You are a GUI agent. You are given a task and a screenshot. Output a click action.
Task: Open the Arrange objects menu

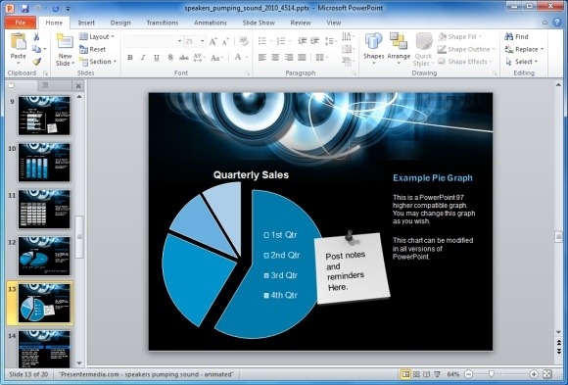[399, 49]
